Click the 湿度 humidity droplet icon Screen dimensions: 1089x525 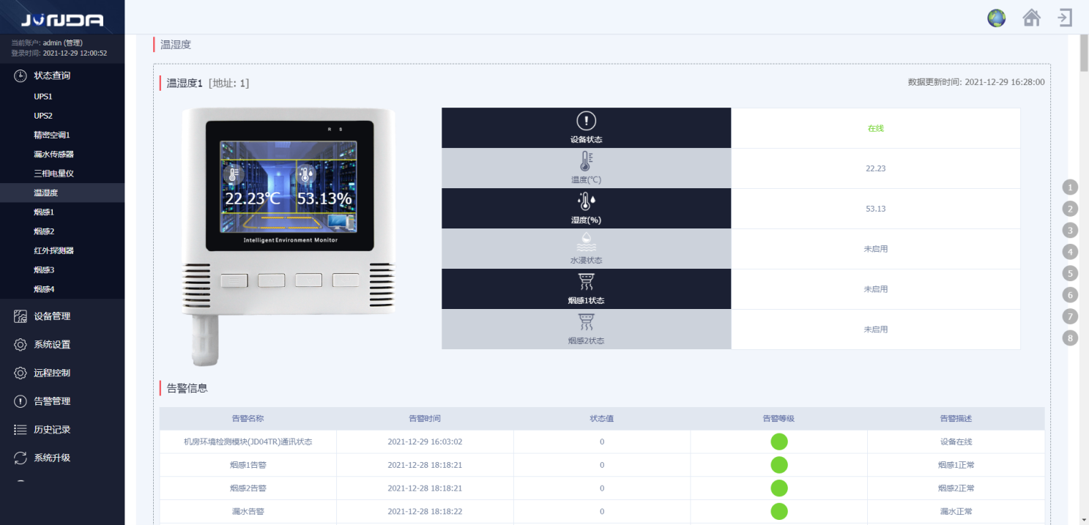(586, 202)
